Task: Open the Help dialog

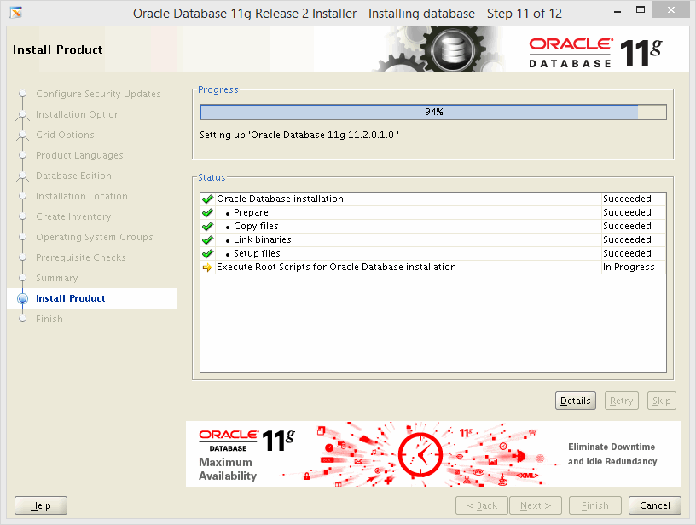Action: [41, 505]
